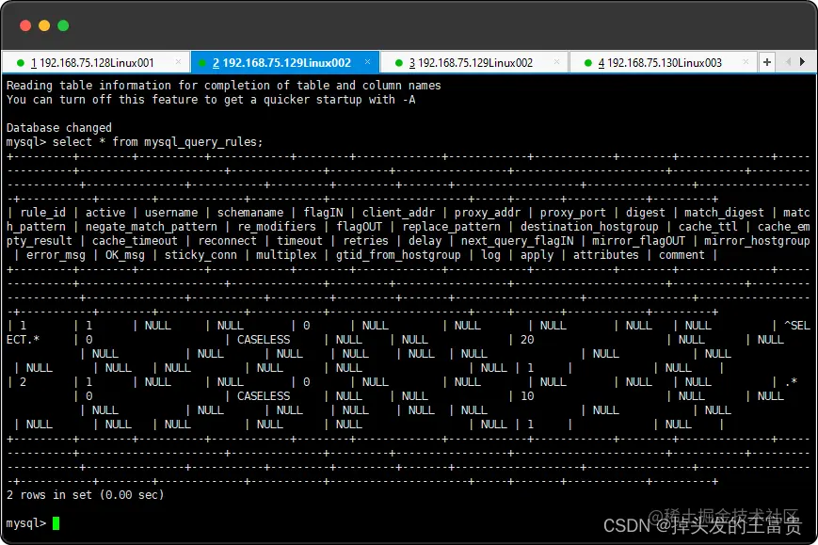Click '^SEL' match pattern in rule 1

[x=797, y=326]
